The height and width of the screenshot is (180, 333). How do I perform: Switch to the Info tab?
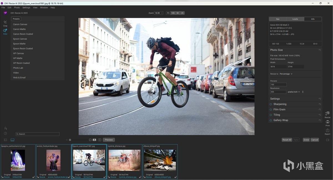point(313,19)
